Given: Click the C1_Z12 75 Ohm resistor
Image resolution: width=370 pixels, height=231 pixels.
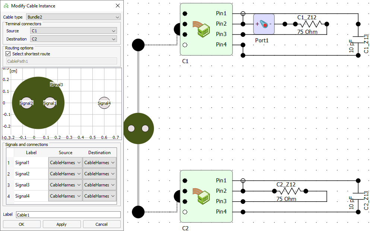Looking at the screenshot, I should point(311,24).
